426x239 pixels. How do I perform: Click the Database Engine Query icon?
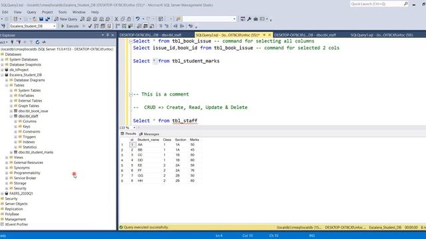click(x=83, y=19)
